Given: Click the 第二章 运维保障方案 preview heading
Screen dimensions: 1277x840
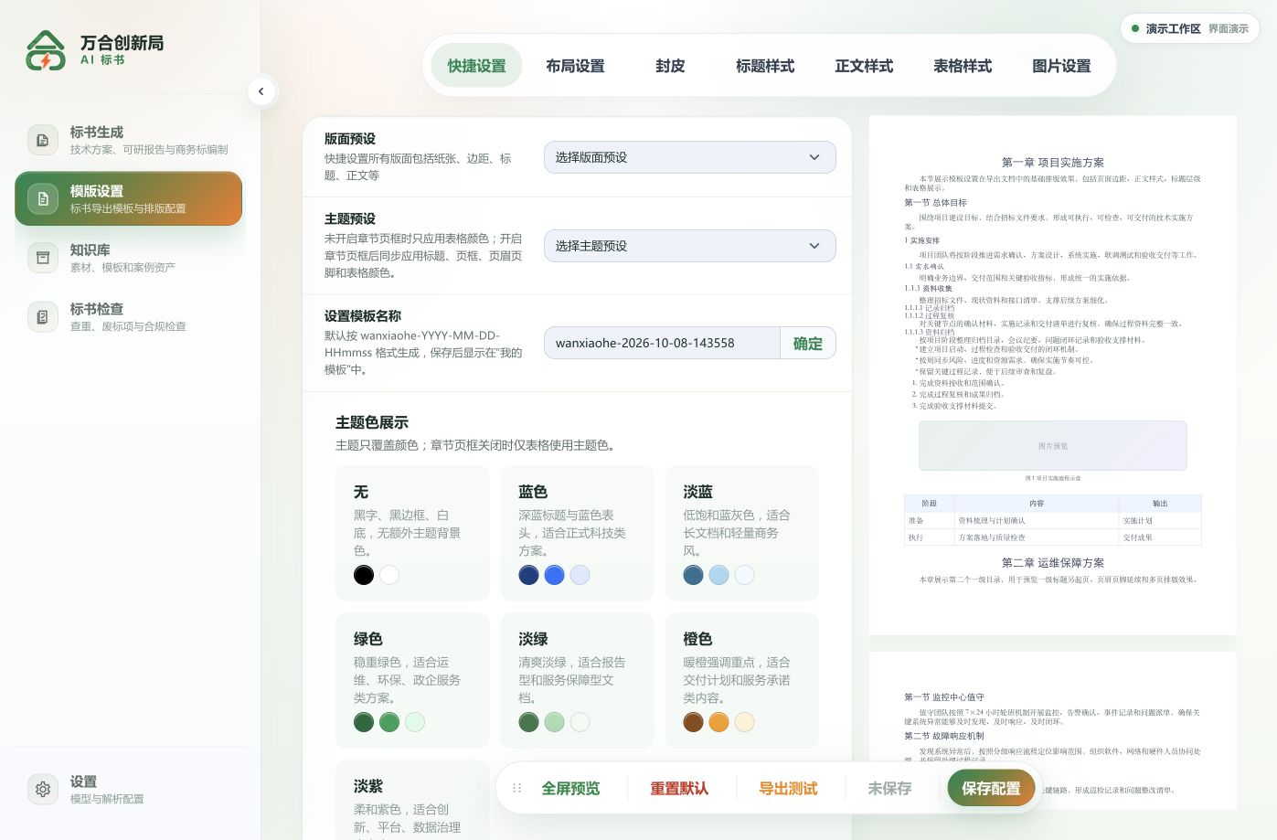Looking at the screenshot, I should tap(1053, 563).
